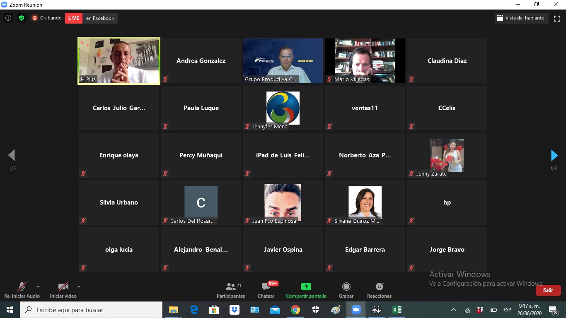Expand audio options chevron
This screenshot has height=318, width=566.
tap(38, 287)
